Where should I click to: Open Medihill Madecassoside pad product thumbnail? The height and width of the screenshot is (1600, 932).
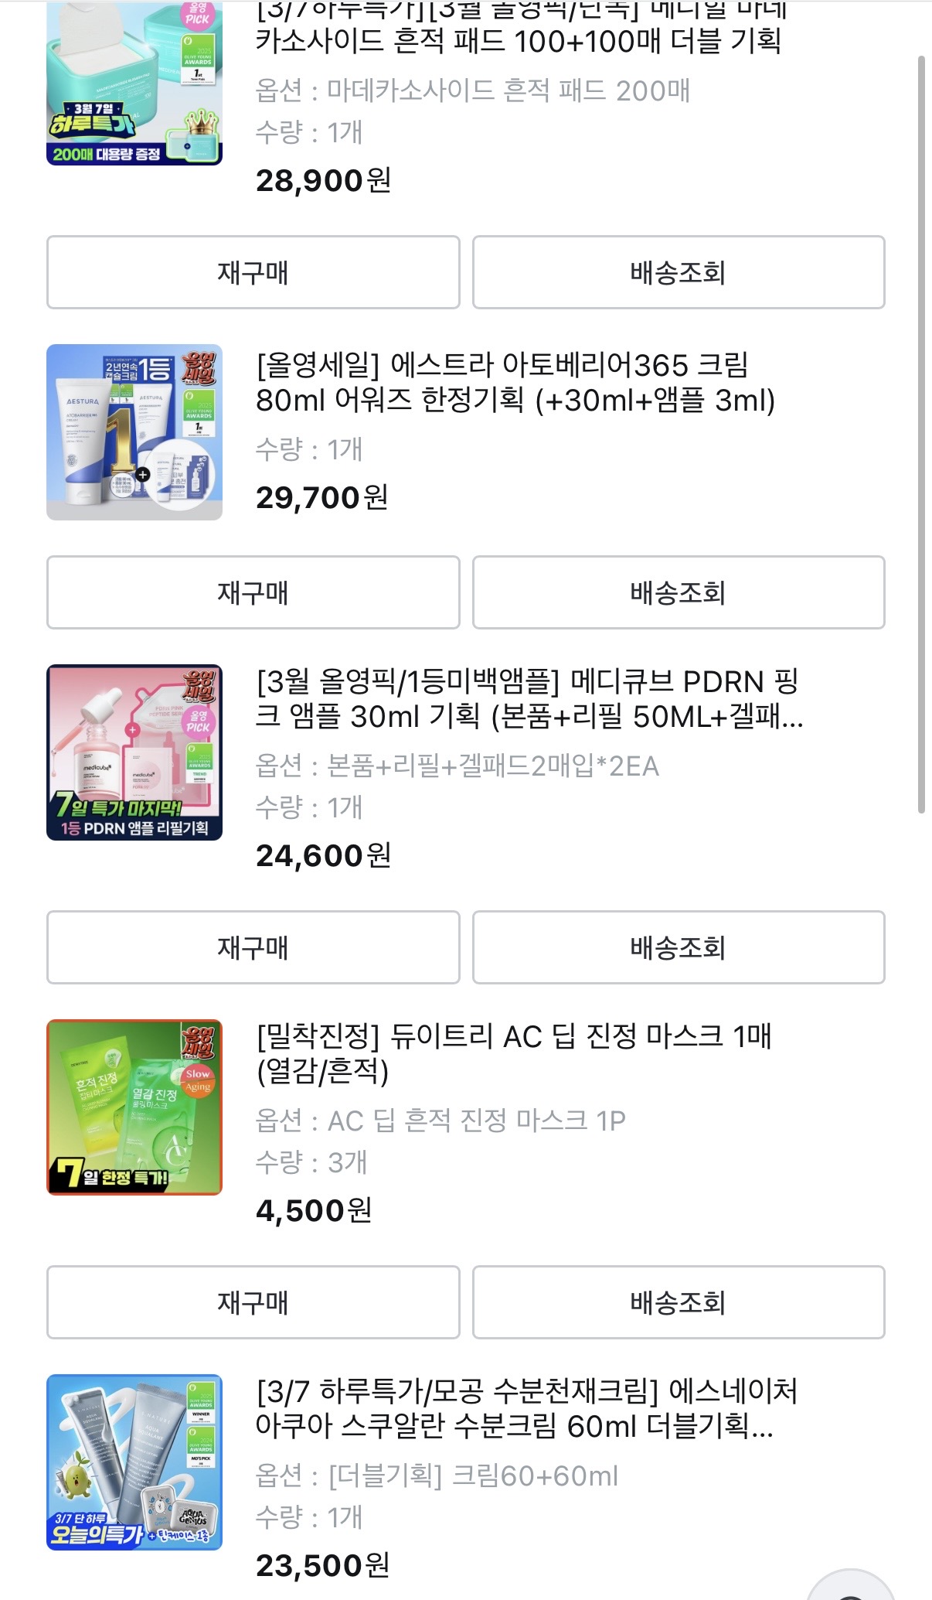point(134,83)
